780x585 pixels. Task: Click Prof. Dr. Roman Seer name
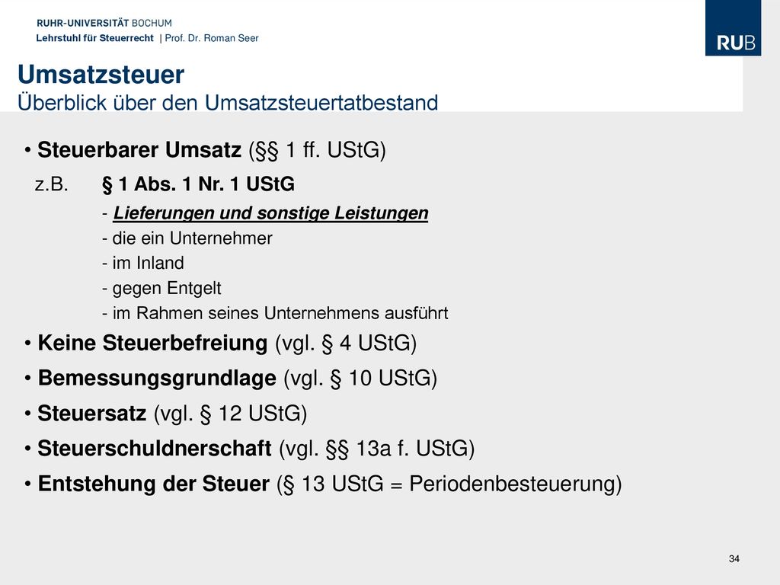coord(212,38)
